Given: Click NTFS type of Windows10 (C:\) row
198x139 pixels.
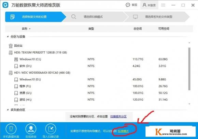Looking at the screenshot, I should pyautogui.click(x=91, y=59).
